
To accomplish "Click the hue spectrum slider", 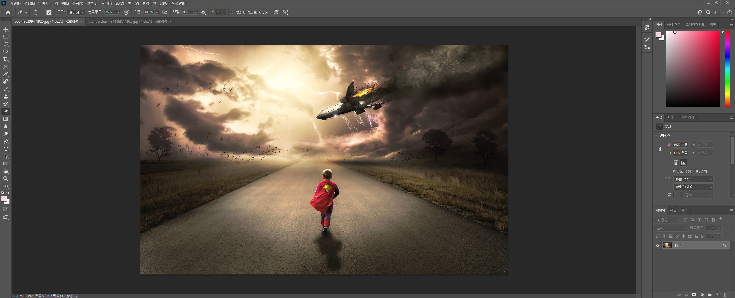I will coord(727,69).
